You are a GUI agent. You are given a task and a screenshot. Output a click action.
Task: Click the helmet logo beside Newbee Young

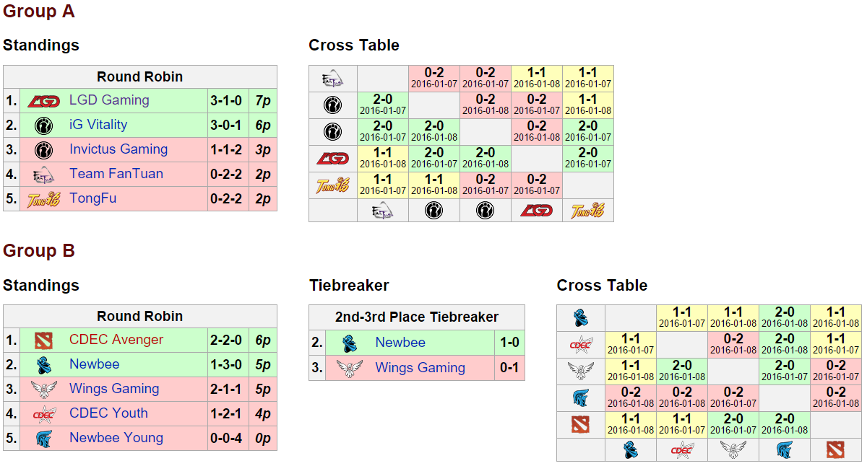tap(43, 439)
